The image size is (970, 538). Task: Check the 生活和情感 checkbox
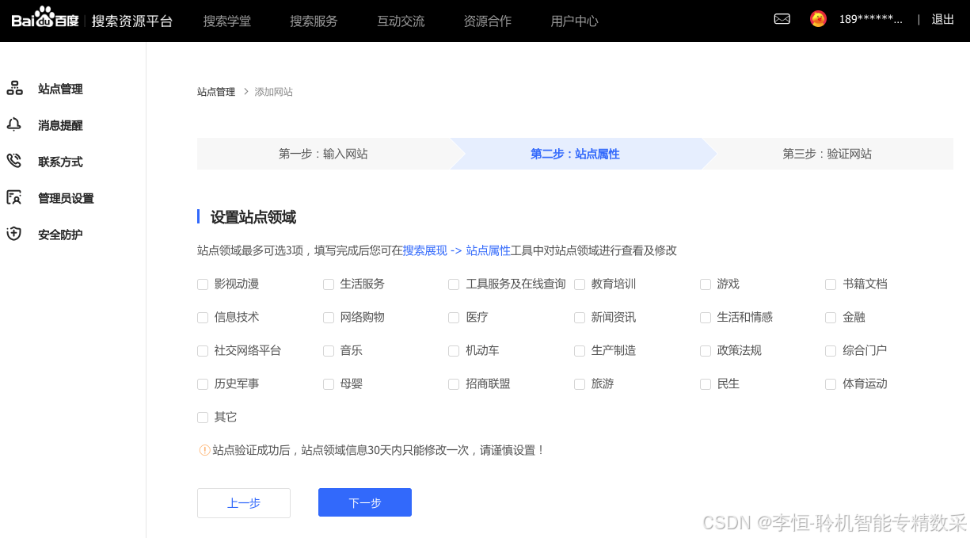(706, 318)
